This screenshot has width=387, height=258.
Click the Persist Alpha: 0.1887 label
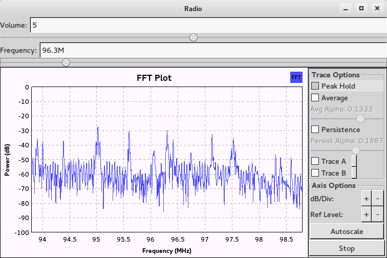[347, 141]
